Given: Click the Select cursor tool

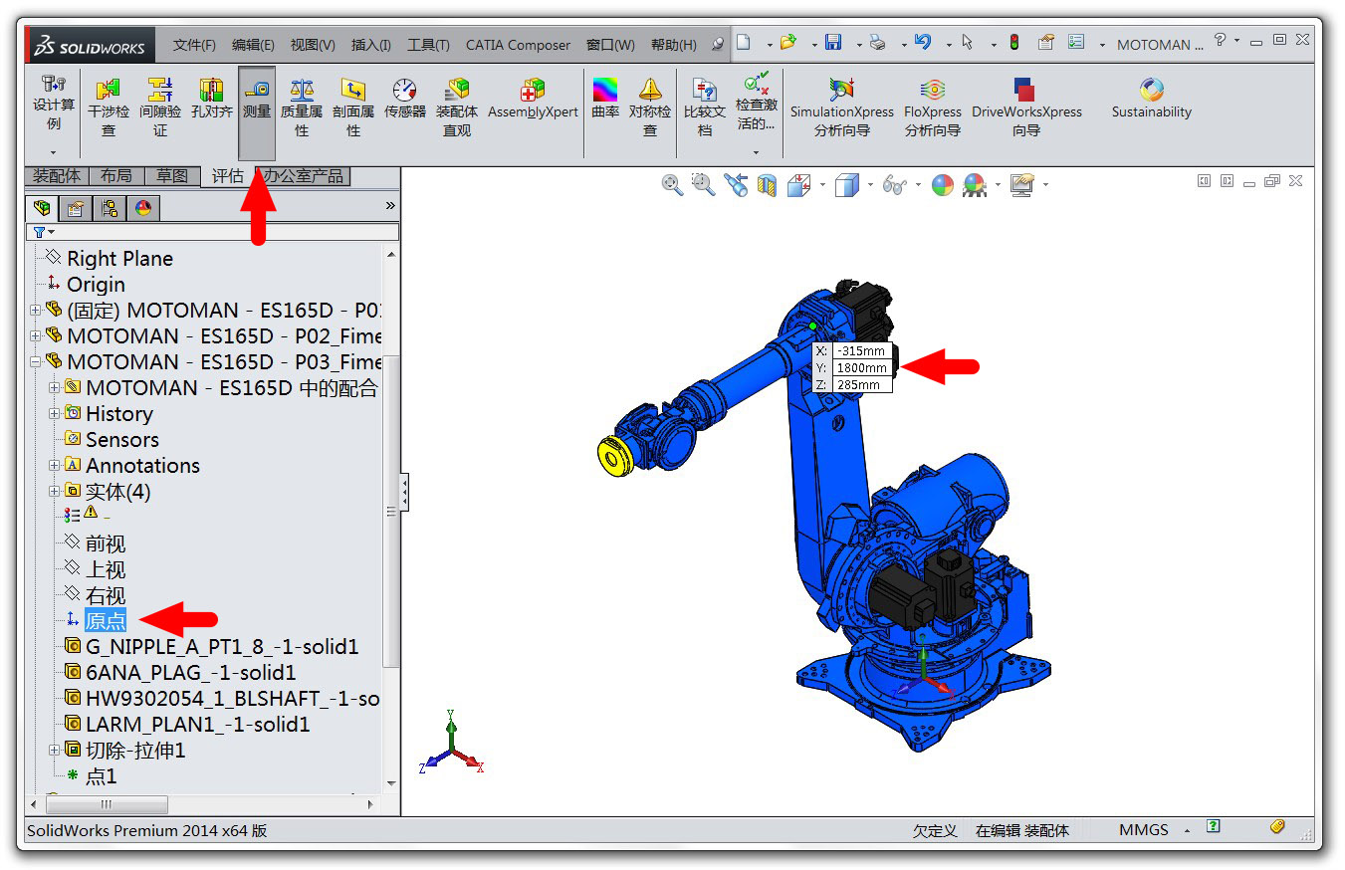Looking at the screenshot, I should tap(967, 43).
